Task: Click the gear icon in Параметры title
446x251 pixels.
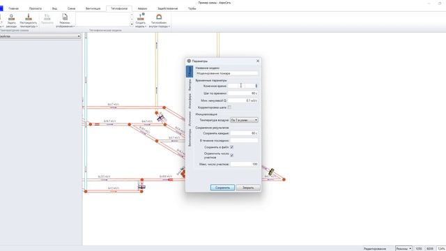Action: pos(189,61)
